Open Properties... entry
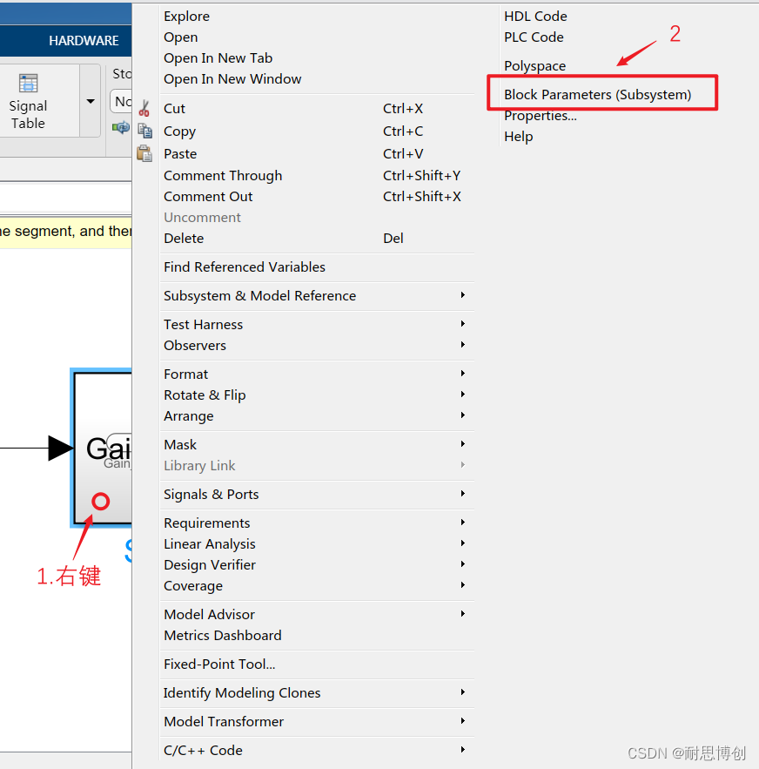This screenshot has height=769, width=759. [x=541, y=116]
